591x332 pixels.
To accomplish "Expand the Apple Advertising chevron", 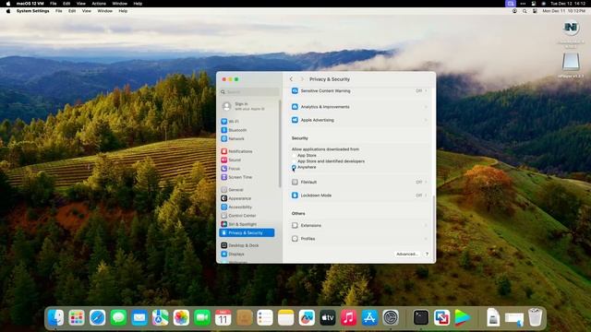I will 427,120.
